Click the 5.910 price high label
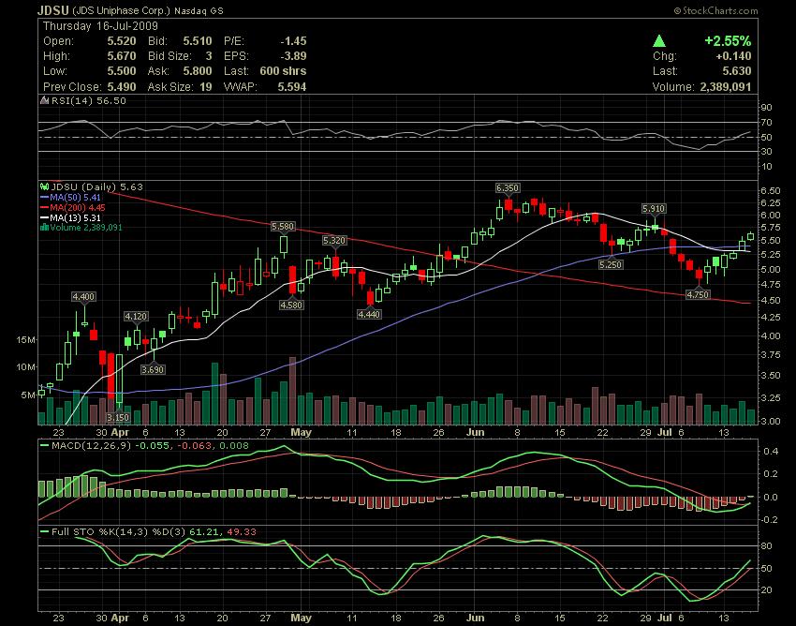This screenshot has height=626, width=796. tap(654, 208)
